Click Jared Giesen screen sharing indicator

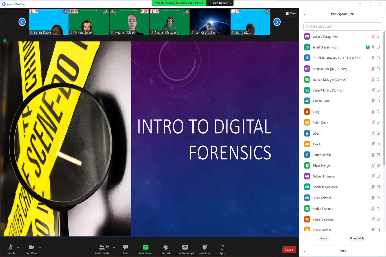[368, 47]
